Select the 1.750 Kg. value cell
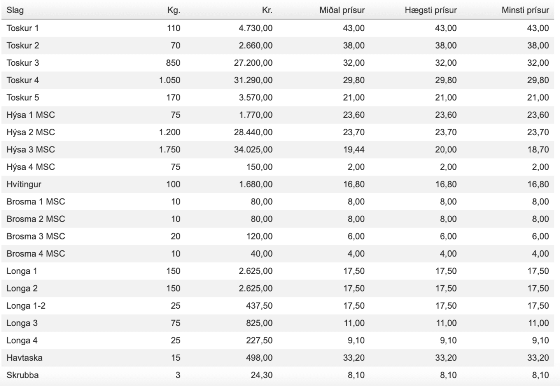 click(170, 150)
